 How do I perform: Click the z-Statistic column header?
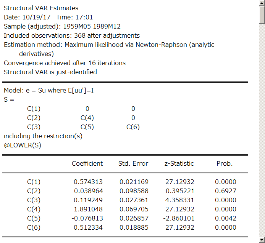pyautogui.click(x=179, y=163)
